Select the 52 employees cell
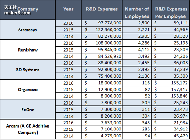 coord(137,96)
